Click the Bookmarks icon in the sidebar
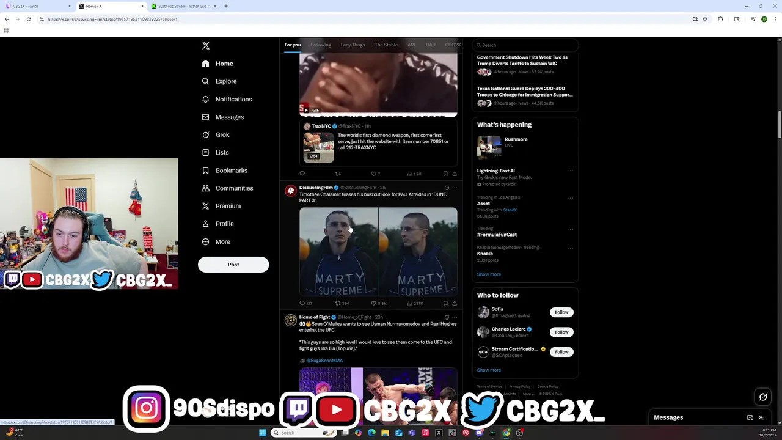The width and height of the screenshot is (782, 440). tap(205, 170)
